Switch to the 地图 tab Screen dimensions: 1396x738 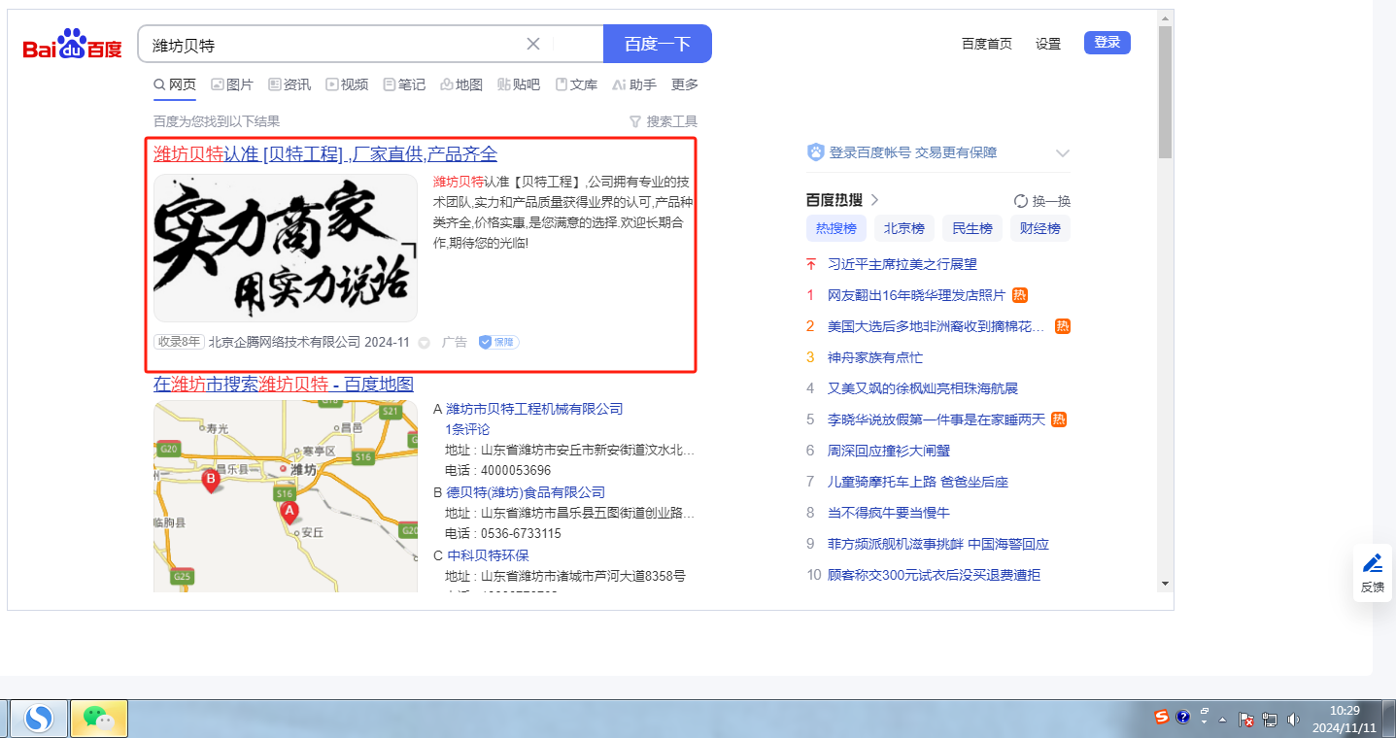click(461, 84)
